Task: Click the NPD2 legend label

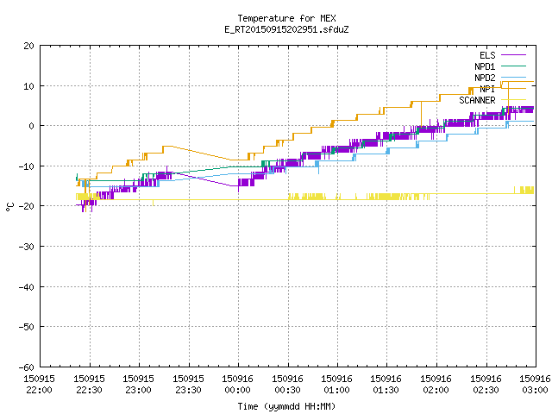Action: click(x=485, y=78)
